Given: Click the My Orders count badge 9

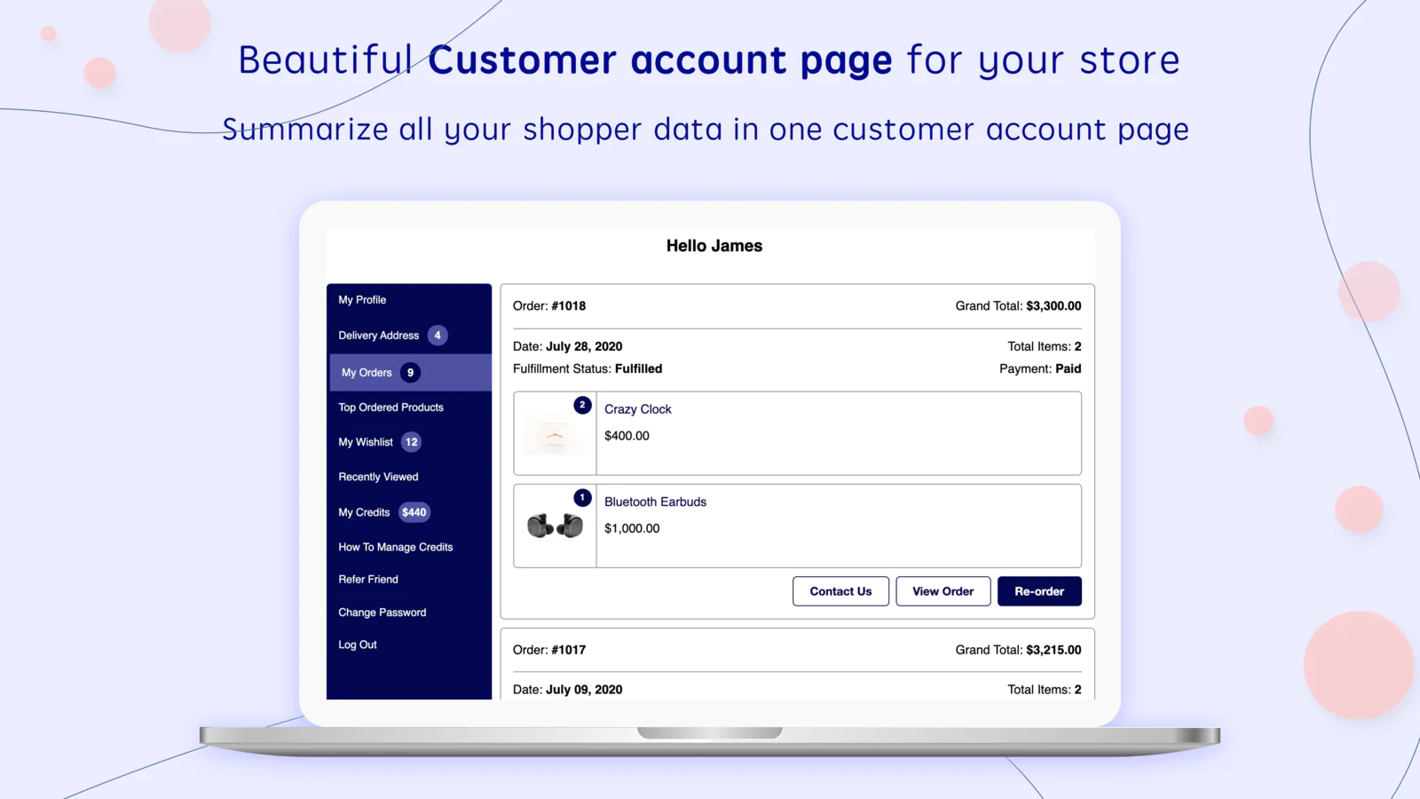Looking at the screenshot, I should (x=410, y=373).
